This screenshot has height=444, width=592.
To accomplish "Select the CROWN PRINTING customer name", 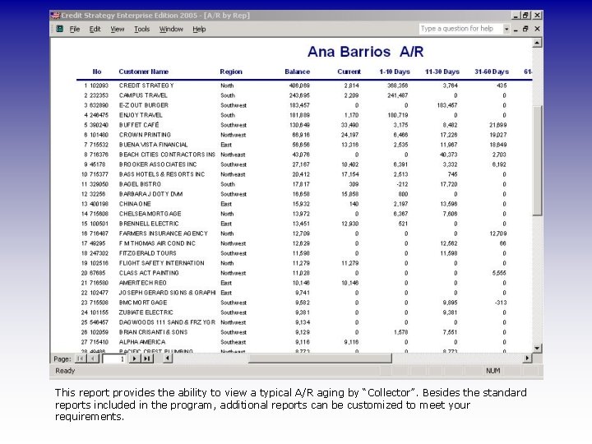I will [x=145, y=135].
